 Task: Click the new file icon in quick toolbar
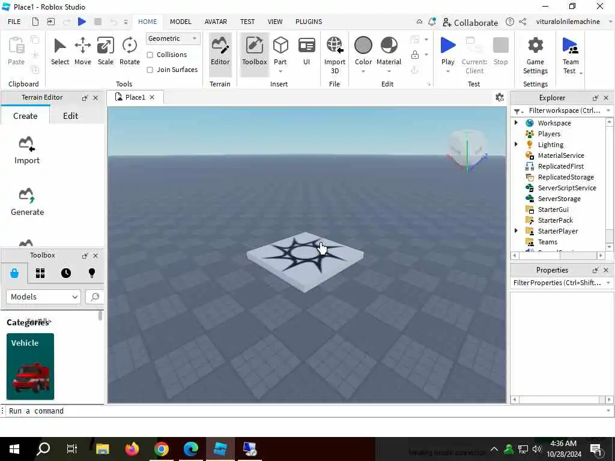(35, 22)
